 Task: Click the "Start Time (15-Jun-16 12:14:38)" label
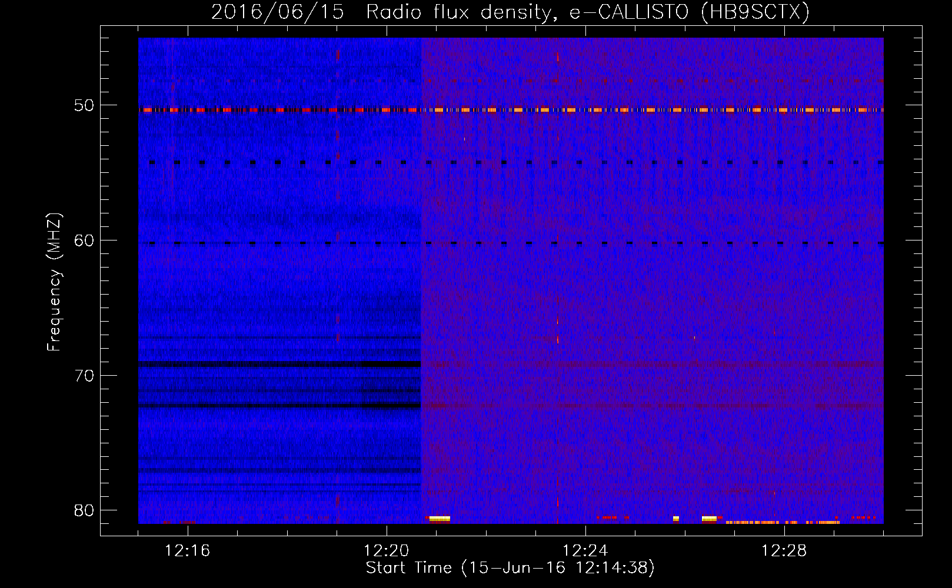510,568
